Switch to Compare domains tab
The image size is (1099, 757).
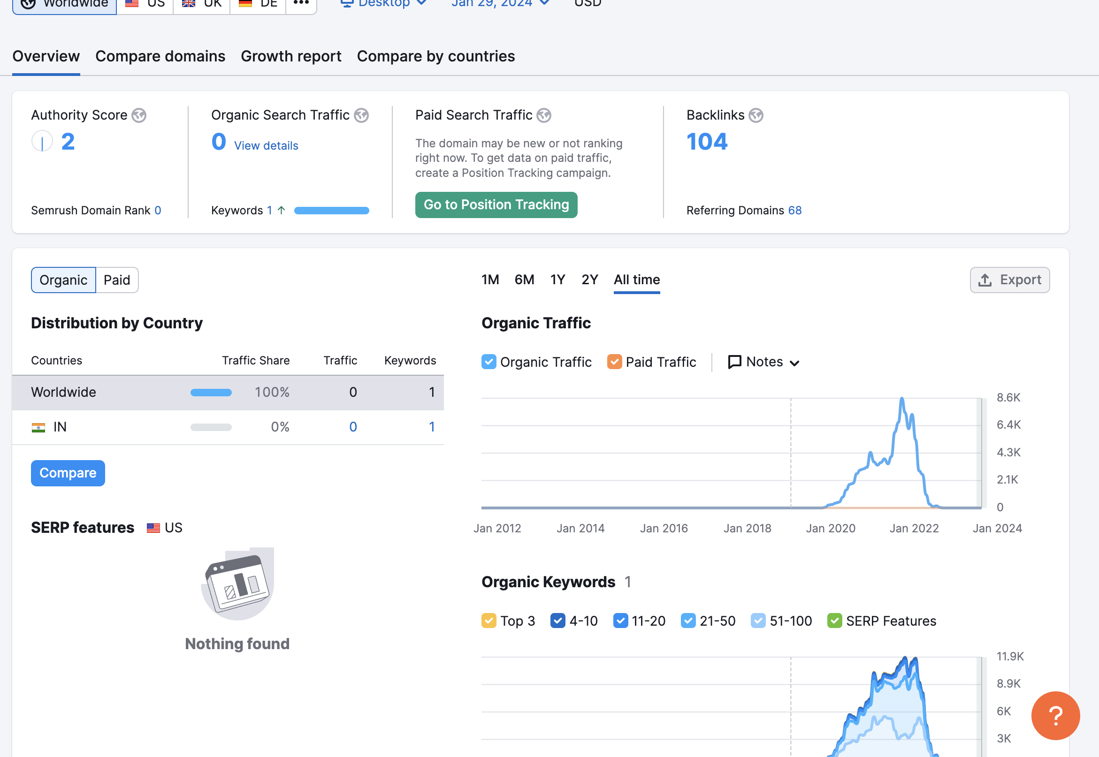point(160,56)
